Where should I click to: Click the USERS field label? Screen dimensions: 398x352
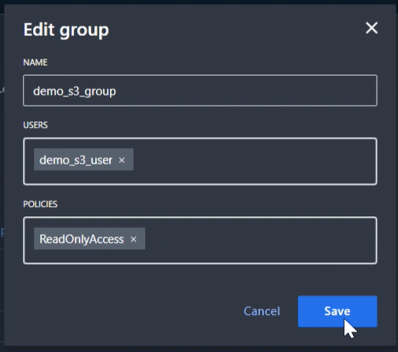[35, 125]
